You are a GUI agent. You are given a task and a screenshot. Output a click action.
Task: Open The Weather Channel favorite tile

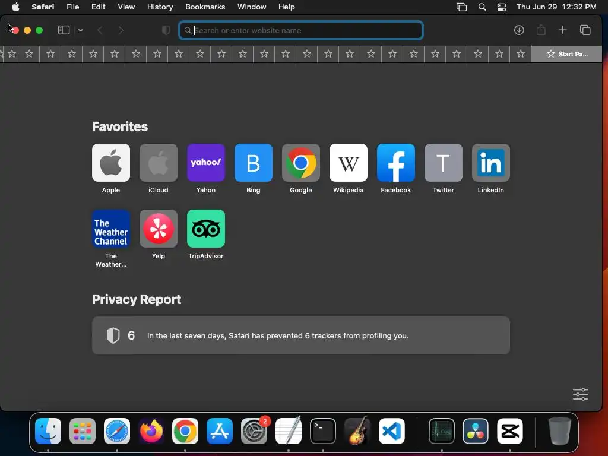(111, 229)
